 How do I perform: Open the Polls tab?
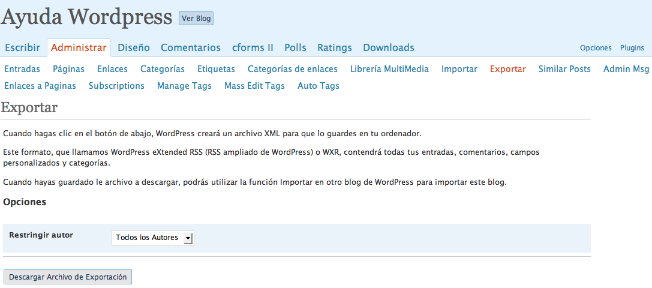tap(295, 47)
